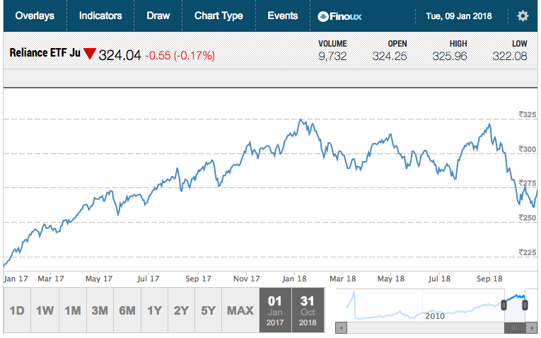
Task: Click the Mar 17 x-axis label
Action: (x=51, y=279)
